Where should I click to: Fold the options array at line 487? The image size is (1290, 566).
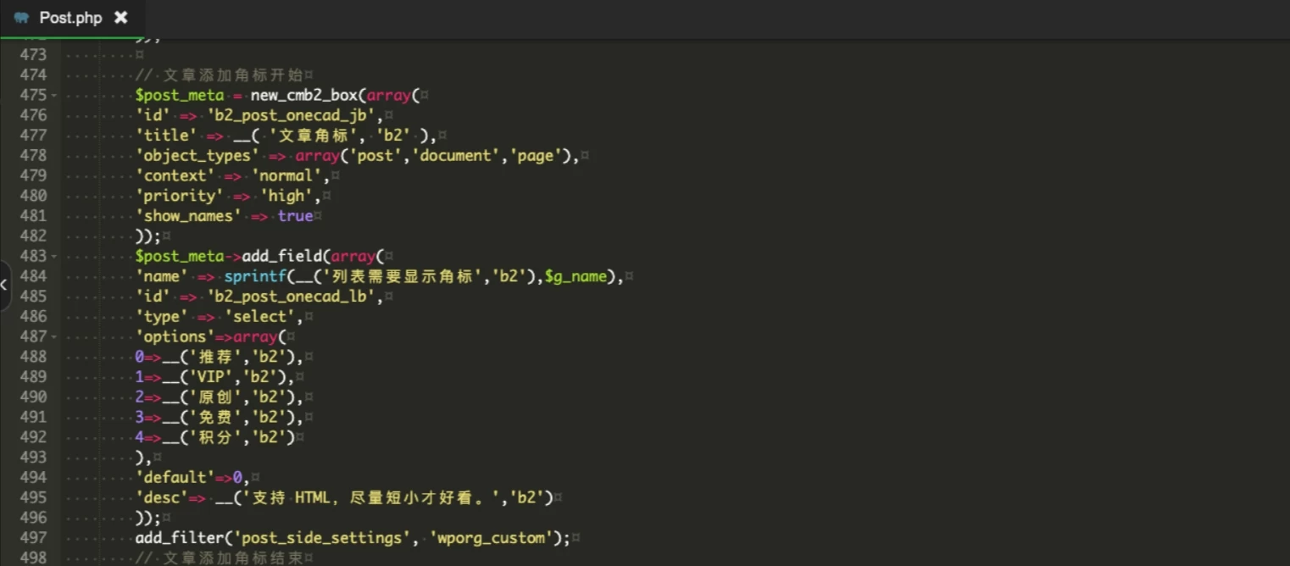point(54,337)
